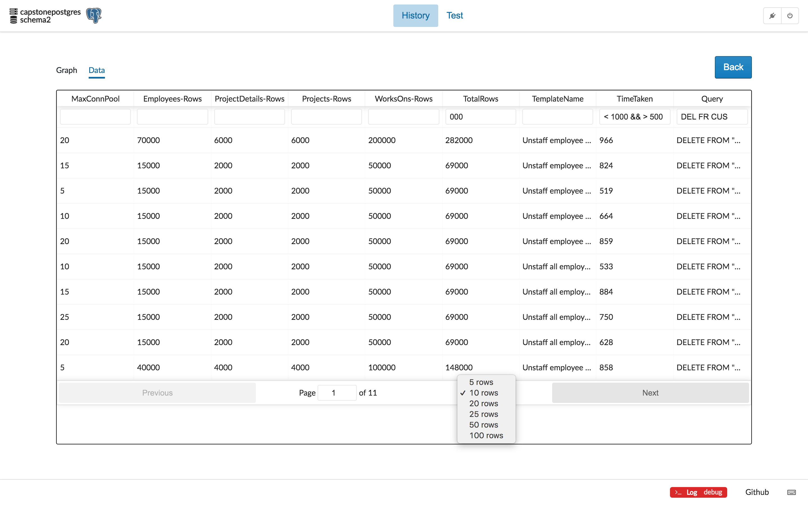Click the power icon button
The image size is (808, 505).
coord(790,16)
